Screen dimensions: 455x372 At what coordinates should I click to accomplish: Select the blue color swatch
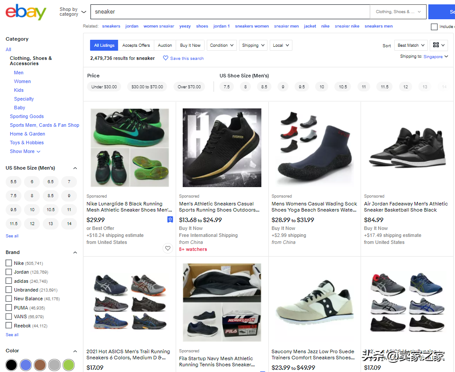point(26,365)
